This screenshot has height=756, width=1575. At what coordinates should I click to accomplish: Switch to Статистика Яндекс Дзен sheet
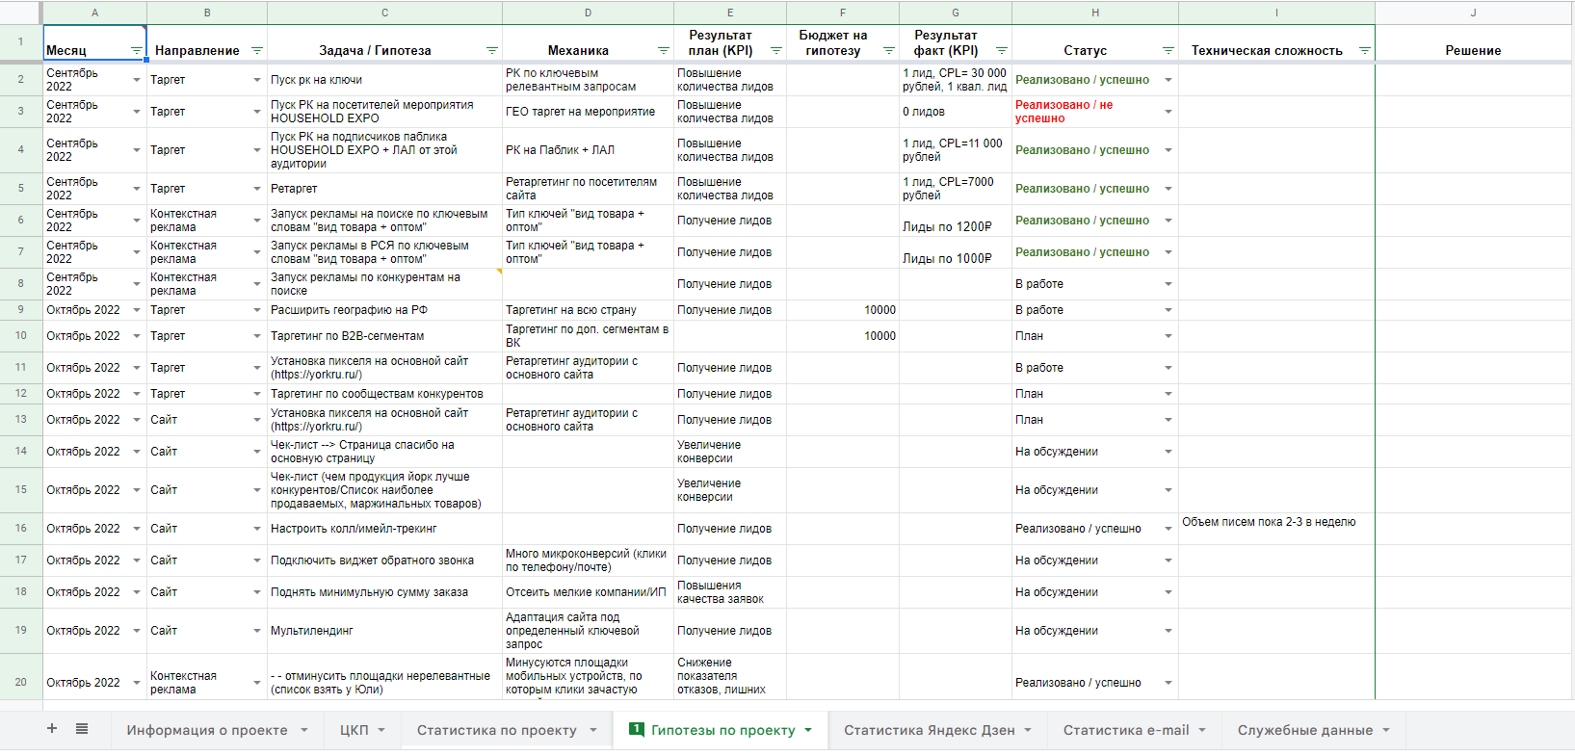930,730
